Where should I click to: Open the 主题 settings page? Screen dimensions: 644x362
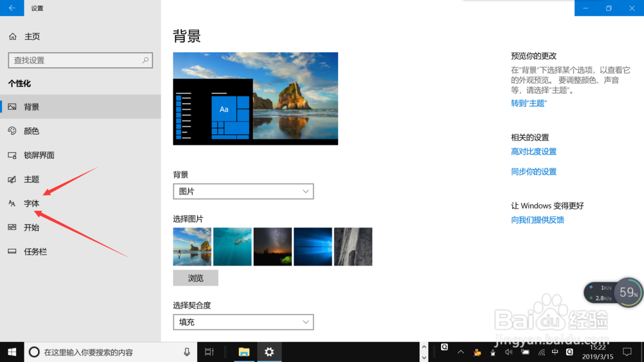click(80, 179)
